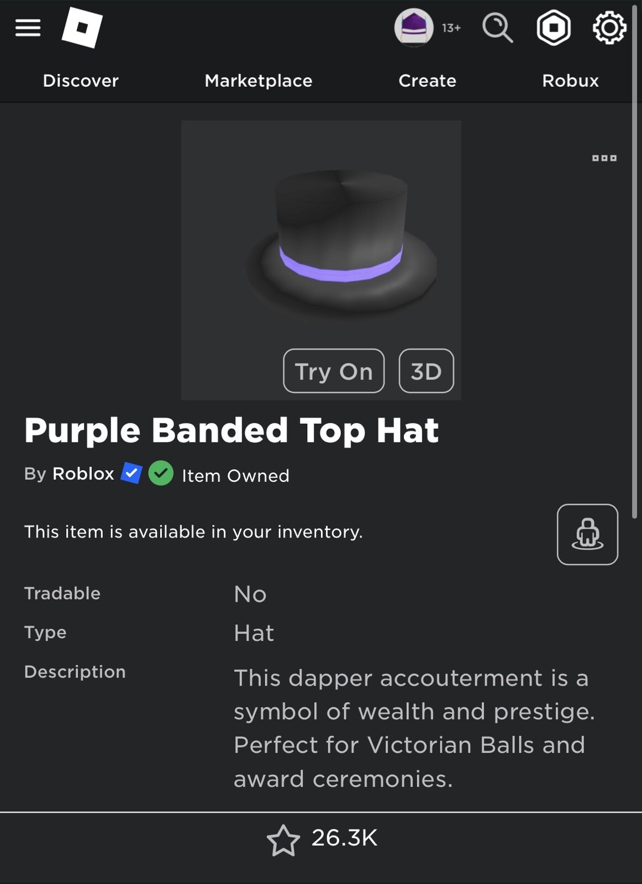Viewport: 642px width, 884px height.
Task: Switch to the Create tab
Action: coord(427,81)
